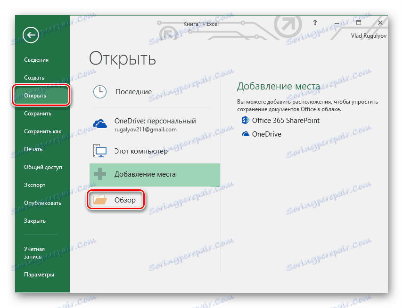The image size is (403, 308).
Task: Click the Открыть sidebar tab
Action: 35,95
